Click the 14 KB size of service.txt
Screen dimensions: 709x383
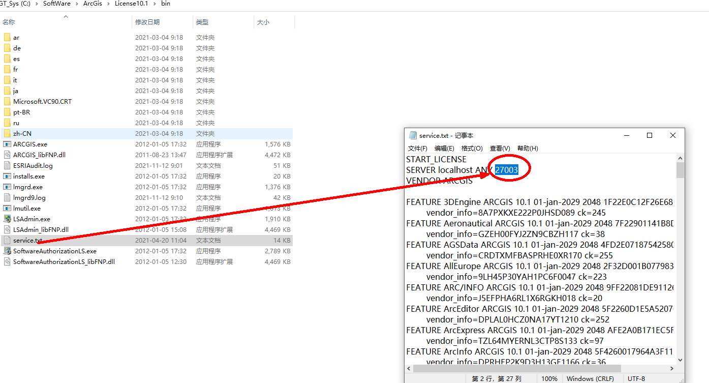[x=282, y=240]
